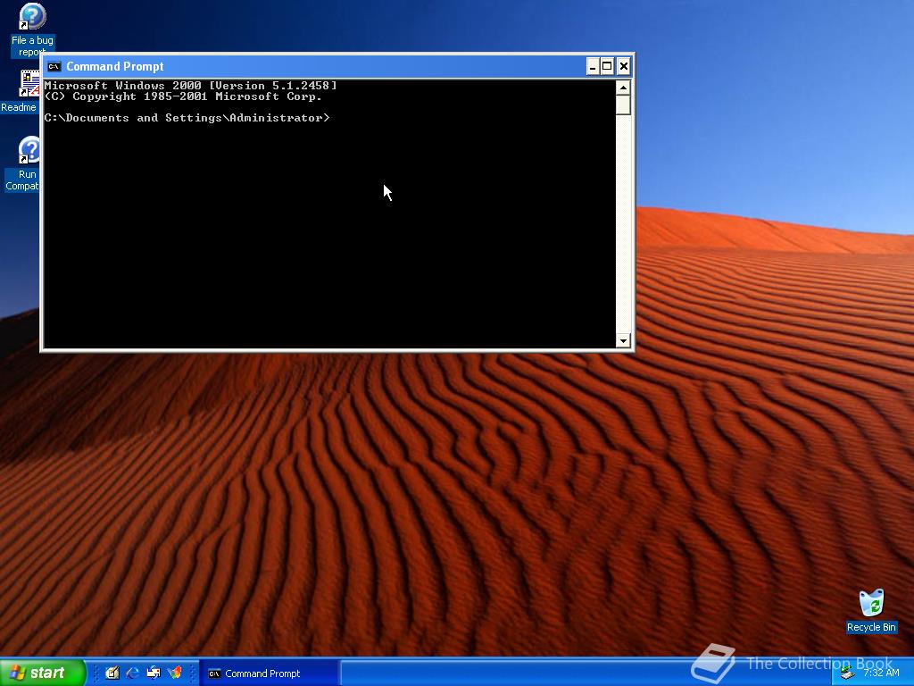Click the 7:32 AM clock in tray
914x686 pixels.
tap(881, 673)
